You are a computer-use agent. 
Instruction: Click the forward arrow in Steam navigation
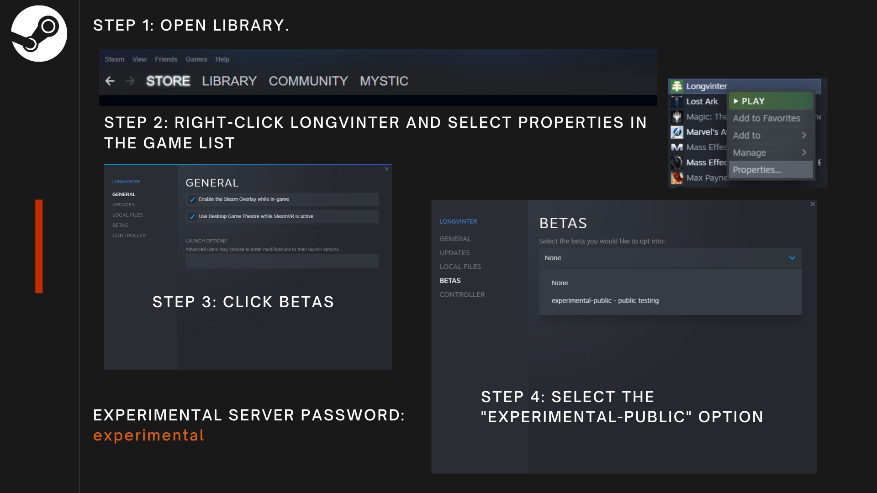(x=130, y=81)
